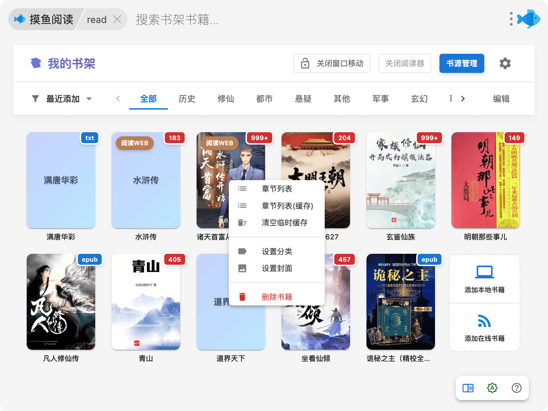This screenshot has height=411, width=548.
Task: Click the 405 badge on 青山
Action: pos(174,260)
